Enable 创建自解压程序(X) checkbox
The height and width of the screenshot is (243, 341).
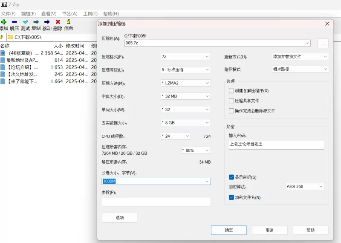point(231,90)
